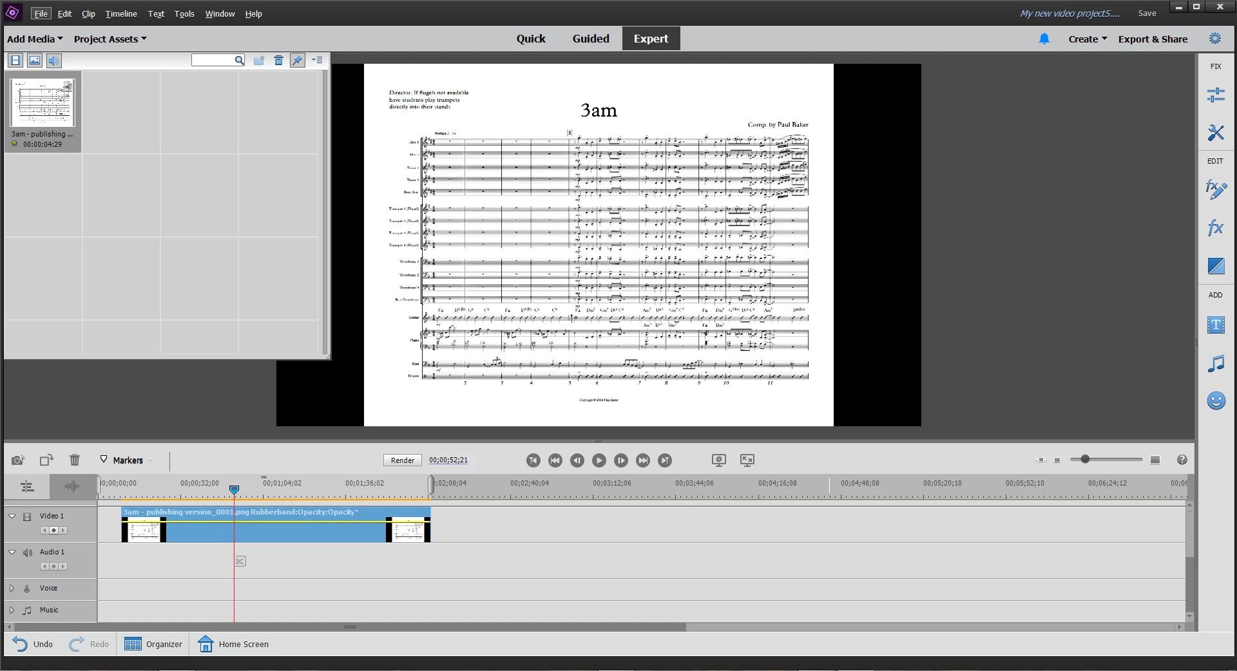Delete selected clip with timeline trash icon
The width and height of the screenshot is (1237, 671).
pos(75,460)
